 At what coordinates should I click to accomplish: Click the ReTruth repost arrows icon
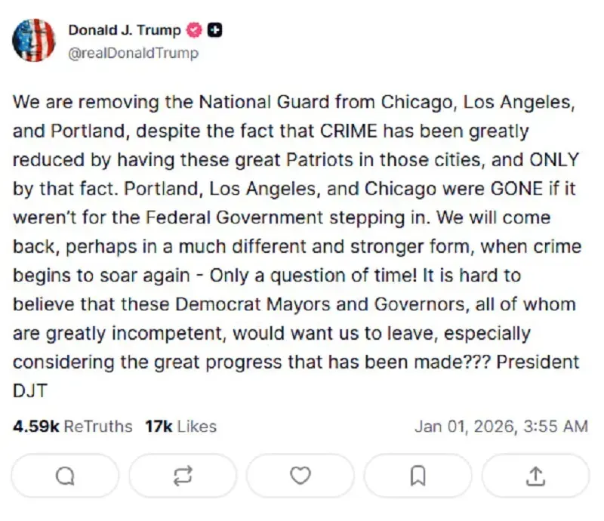point(182,476)
